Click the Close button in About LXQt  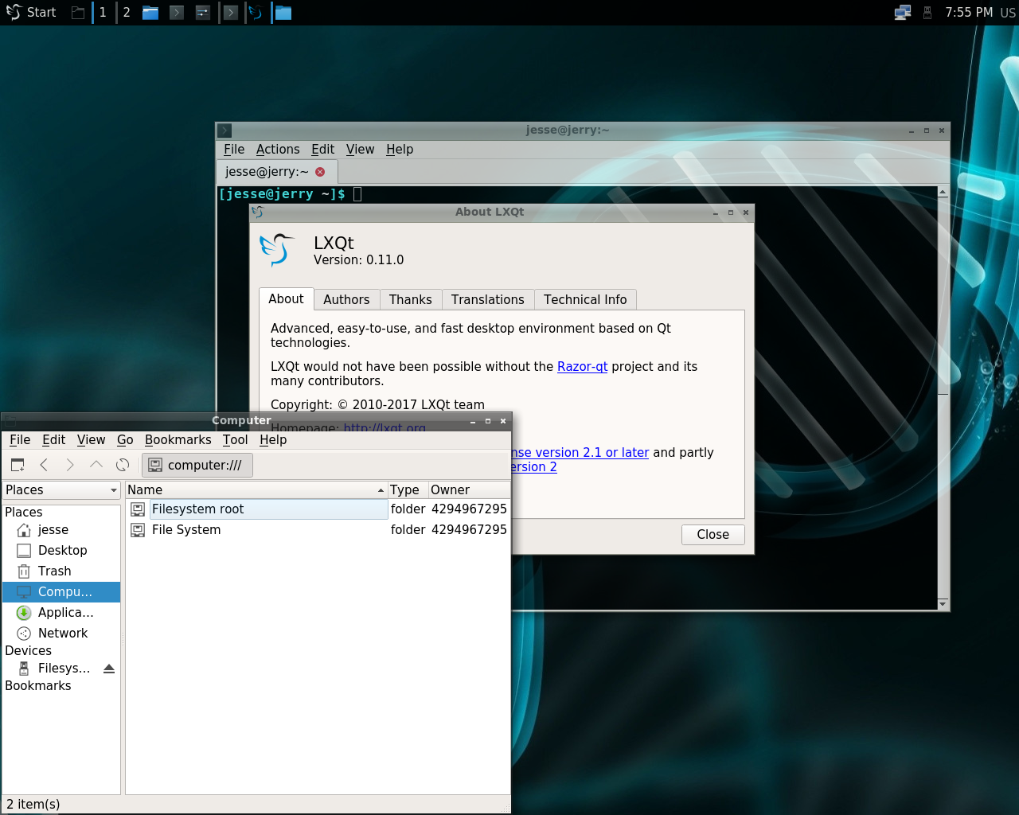point(713,535)
